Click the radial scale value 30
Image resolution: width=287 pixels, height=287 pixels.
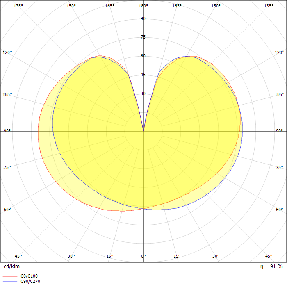(x=143, y=93)
